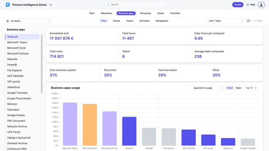269x151 pixels.
Task: Open the Application usage dropdown
Action: pyautogui.click(x=208, y=88)
